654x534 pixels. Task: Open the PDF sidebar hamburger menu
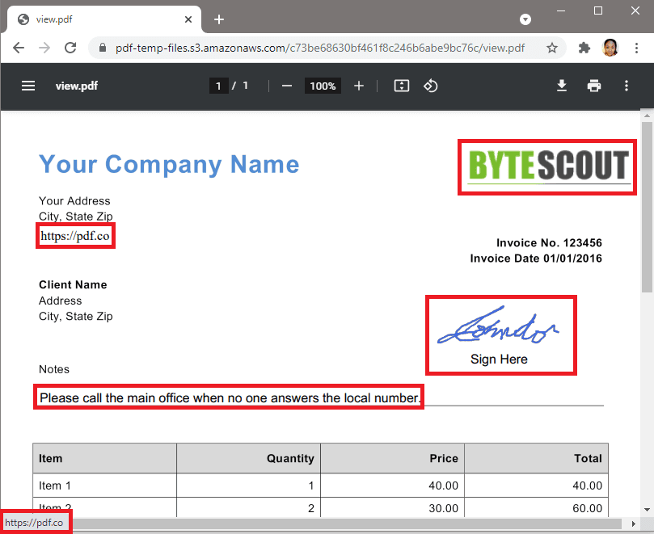28,86
